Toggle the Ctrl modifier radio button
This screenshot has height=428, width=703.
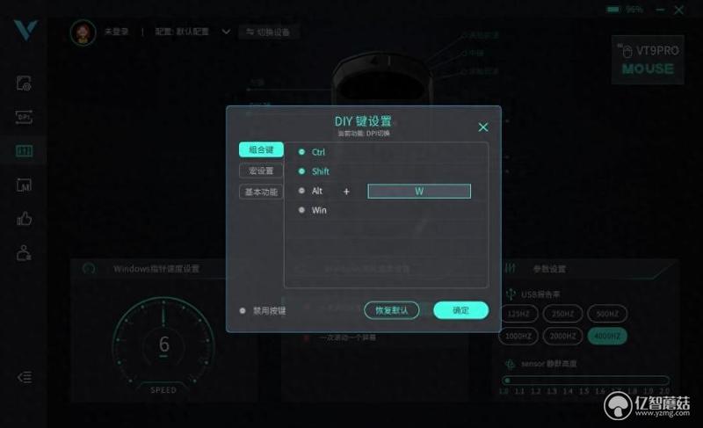tap(301, 152)
